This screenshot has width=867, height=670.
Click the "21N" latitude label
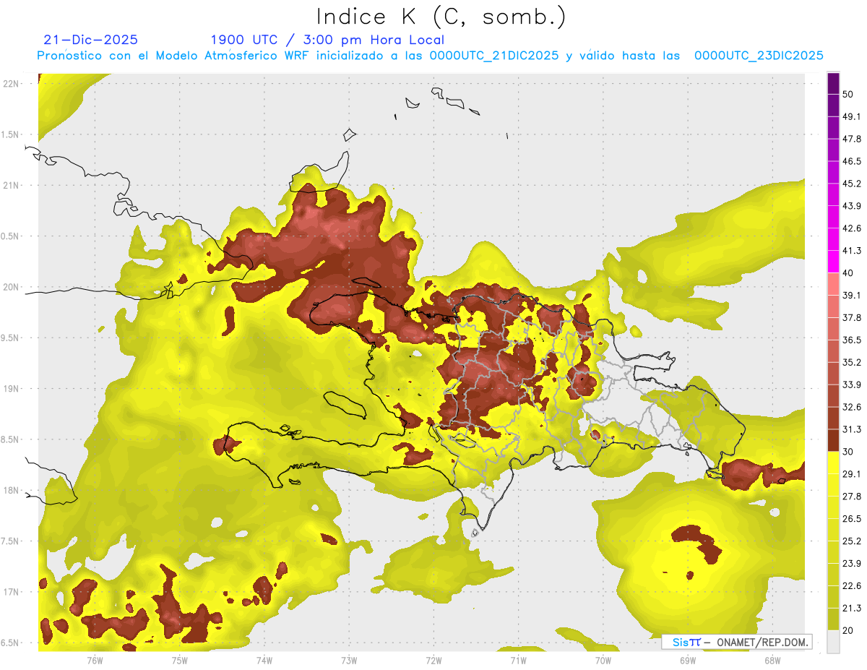(x=12, y=185)
